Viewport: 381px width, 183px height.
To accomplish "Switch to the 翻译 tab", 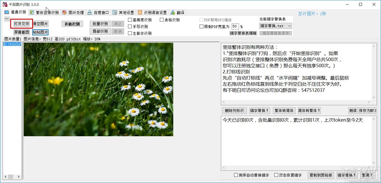I will click(177, 13).
